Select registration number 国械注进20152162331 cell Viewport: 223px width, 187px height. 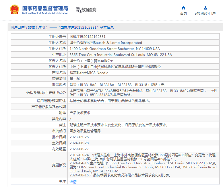[88, 37]
